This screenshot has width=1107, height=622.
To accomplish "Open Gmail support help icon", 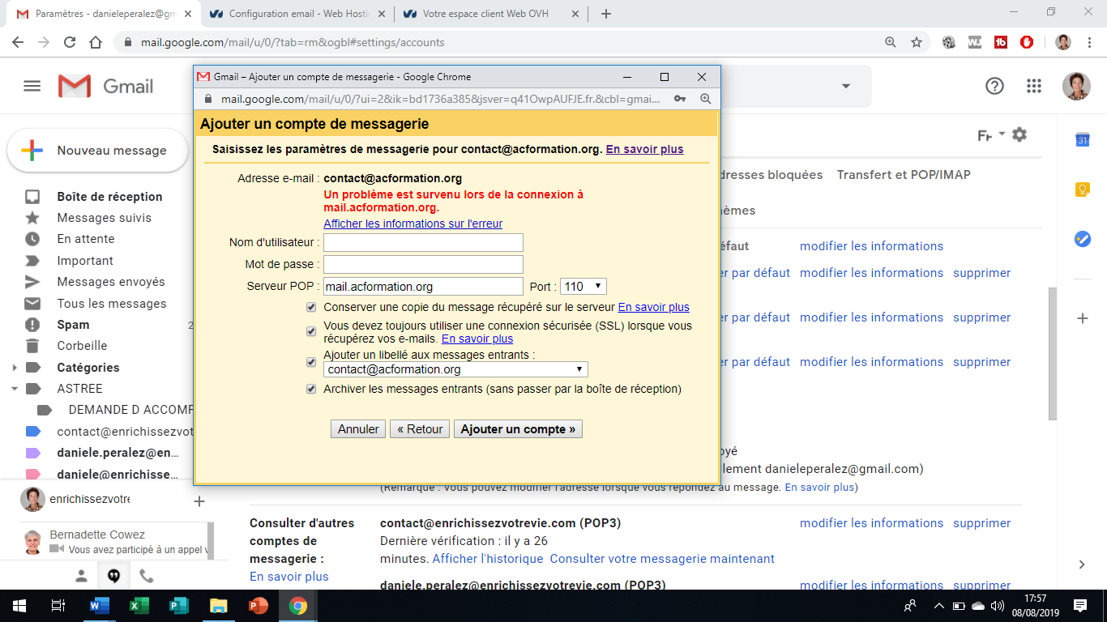I will click(x=994, y=86).
